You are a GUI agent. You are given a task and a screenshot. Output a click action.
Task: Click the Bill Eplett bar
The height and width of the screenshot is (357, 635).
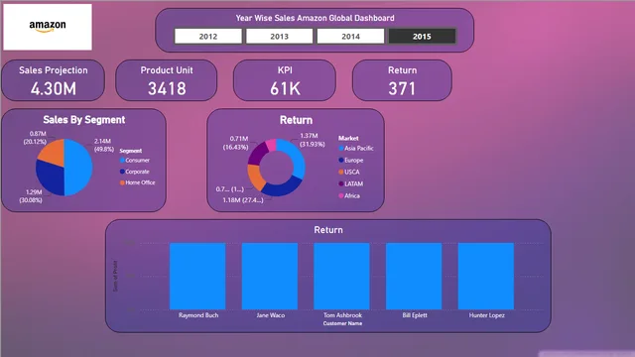tap(414, 276)
